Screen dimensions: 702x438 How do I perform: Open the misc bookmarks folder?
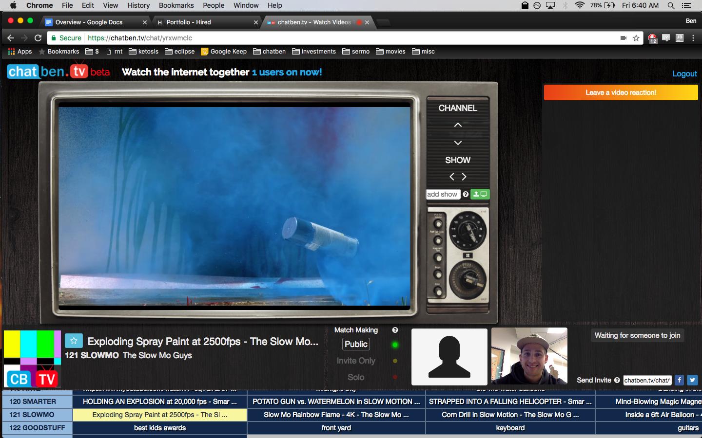click(x=423, y=51)
